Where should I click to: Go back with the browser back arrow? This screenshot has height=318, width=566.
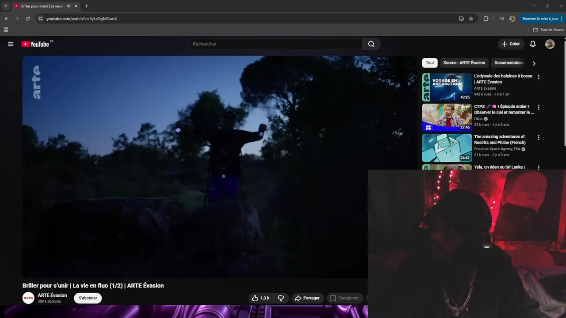(x=6, y=19)
